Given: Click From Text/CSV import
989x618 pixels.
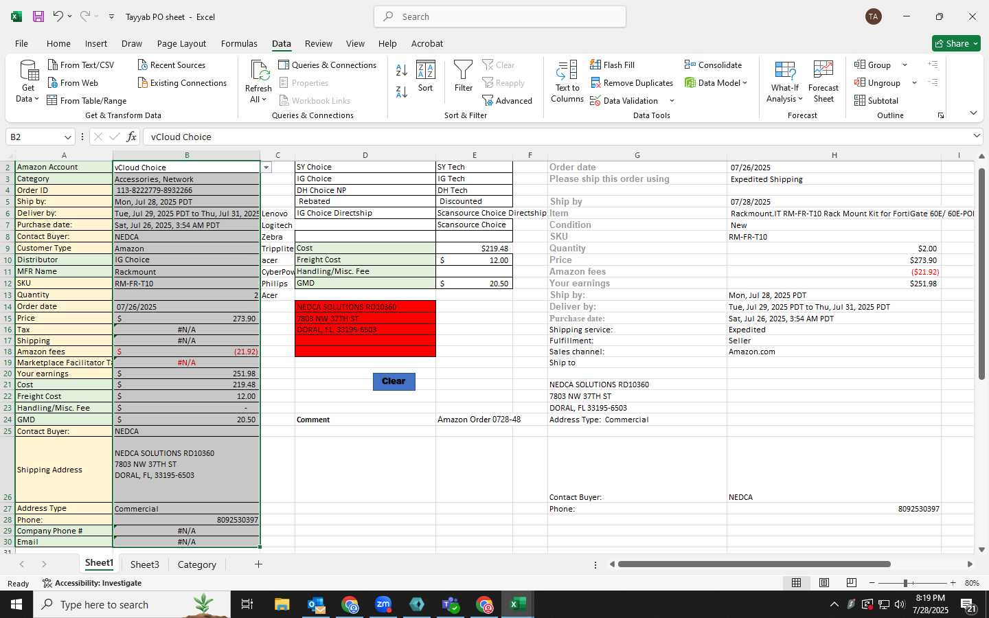Looking at the screenshot, I should [81, 65].
